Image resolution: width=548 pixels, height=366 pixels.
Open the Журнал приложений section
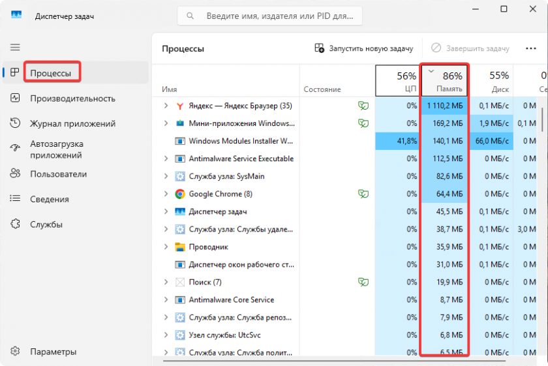click(x=72, y=123)
